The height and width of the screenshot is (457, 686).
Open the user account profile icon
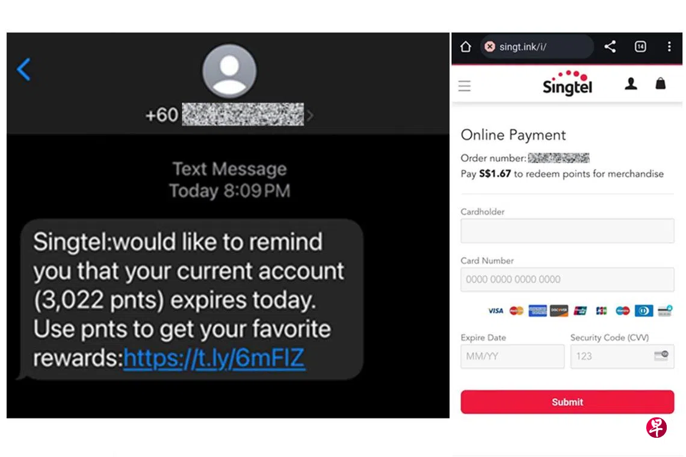(631, 84)
